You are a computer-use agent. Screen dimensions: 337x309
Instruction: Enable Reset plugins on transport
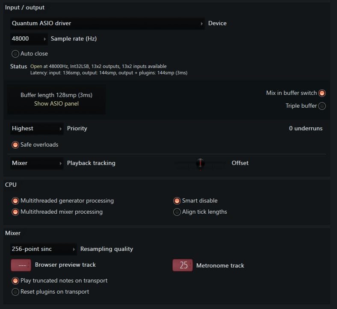point(15,292)
